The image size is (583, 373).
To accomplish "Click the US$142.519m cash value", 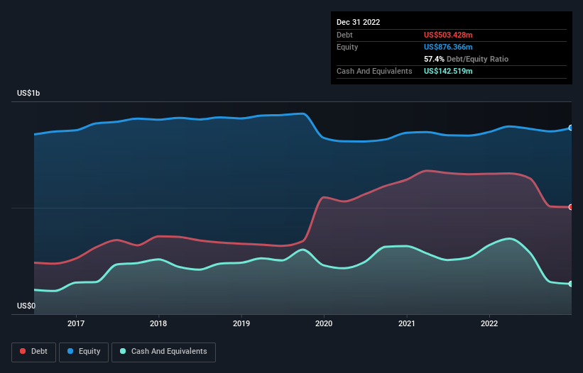I will pyautogui.click(x=448, y=71).
